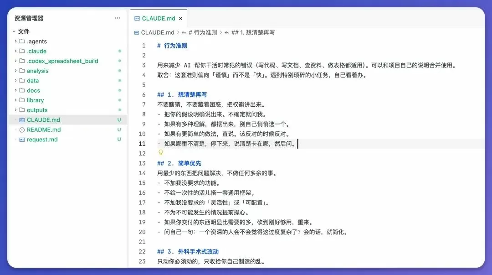The height and width of the screenshot is (275, 492).
Task: Click the '# 行为准则' heading on line 1
Action: pyautogui.click(x=172, y=46)
